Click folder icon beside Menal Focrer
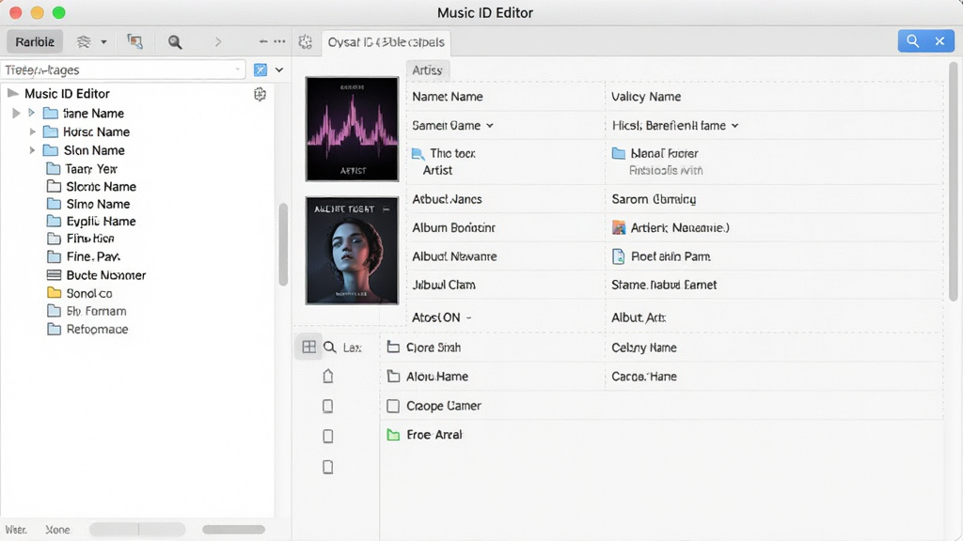This screenshot has height=541, width=963. pos(619,153)
